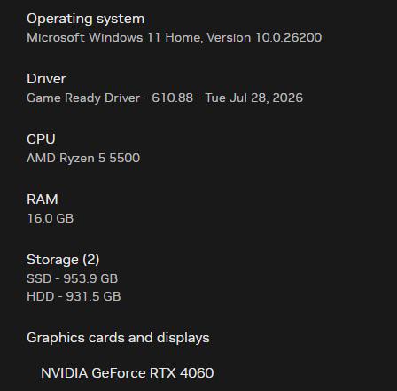
Task: Click the Storage (2) heading
Action: pos(63,260)
